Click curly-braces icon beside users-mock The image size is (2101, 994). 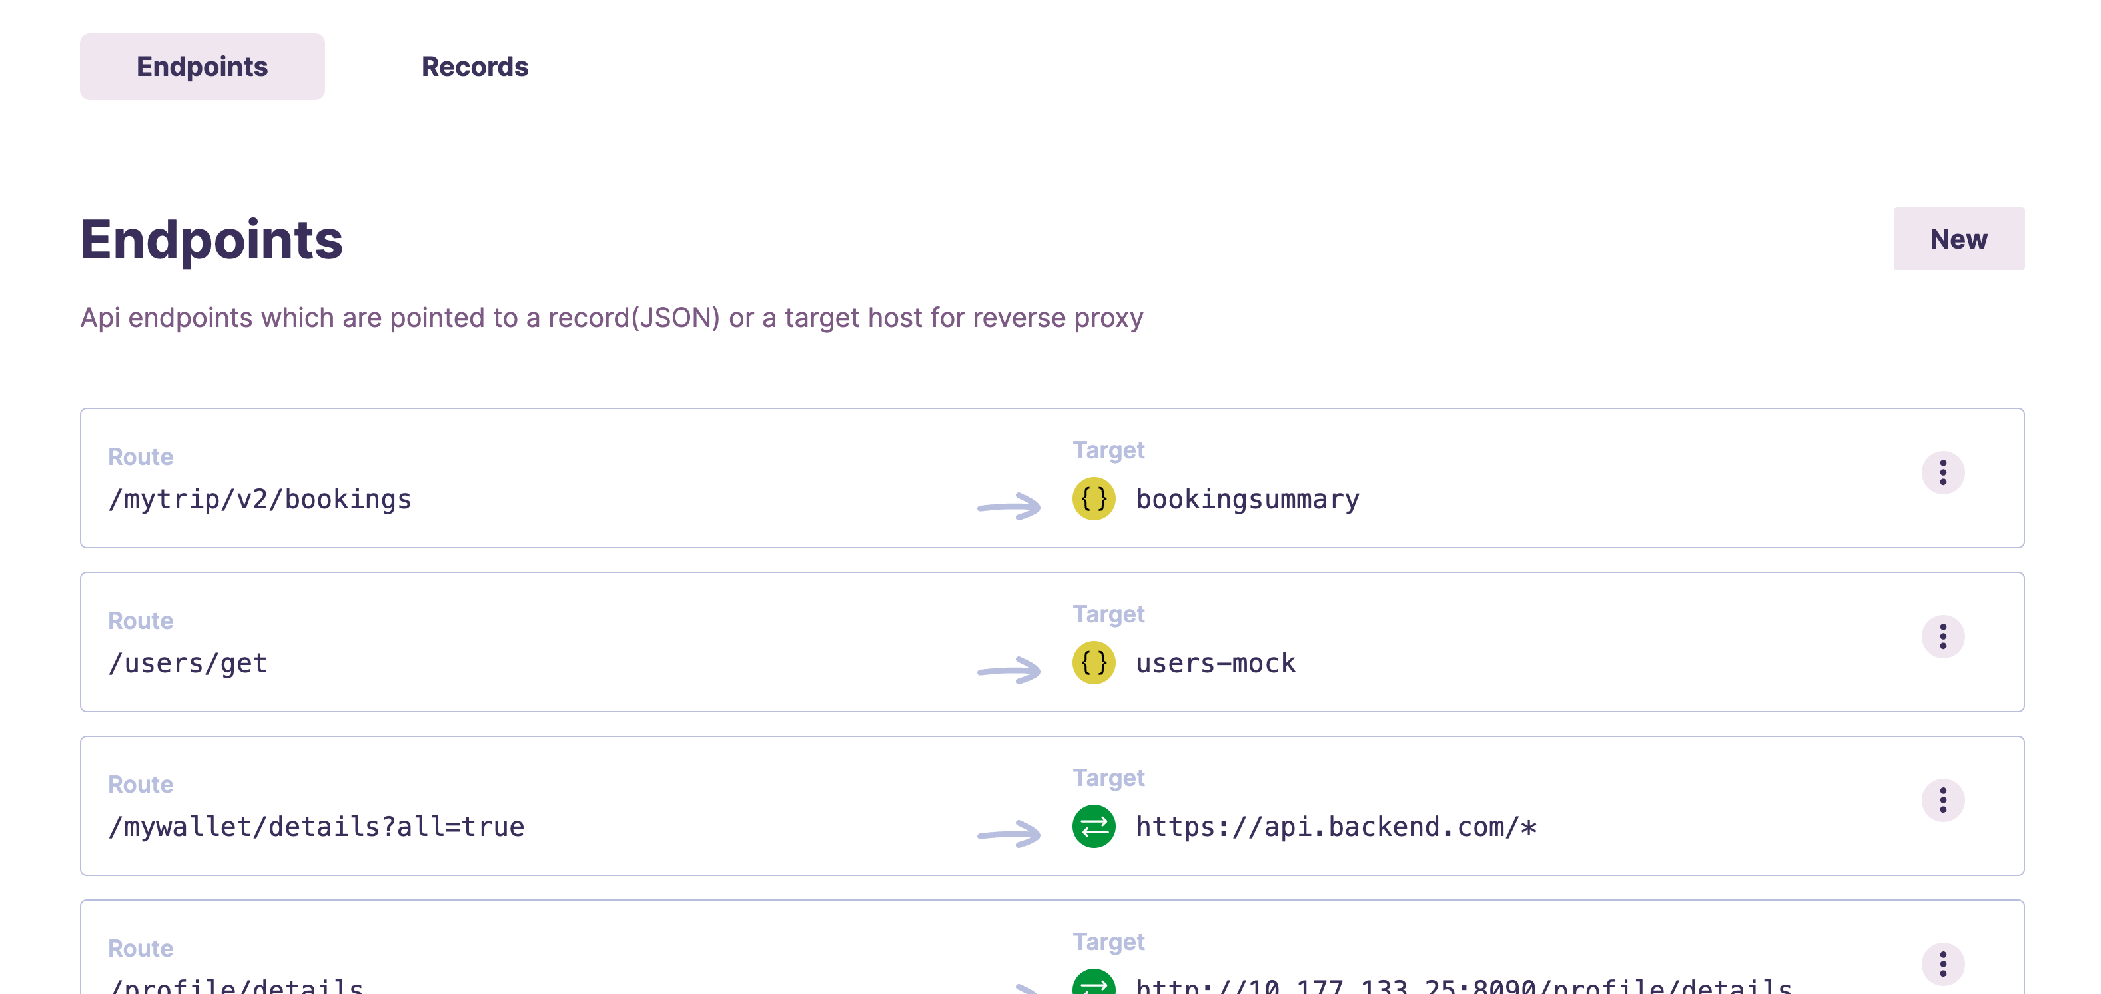click(x=1093, y=663)
